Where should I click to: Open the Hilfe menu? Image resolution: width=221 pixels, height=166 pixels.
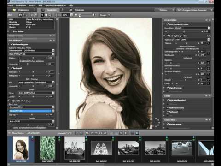coord(70,6)
